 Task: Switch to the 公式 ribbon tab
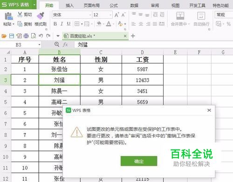tap(114, 6)
